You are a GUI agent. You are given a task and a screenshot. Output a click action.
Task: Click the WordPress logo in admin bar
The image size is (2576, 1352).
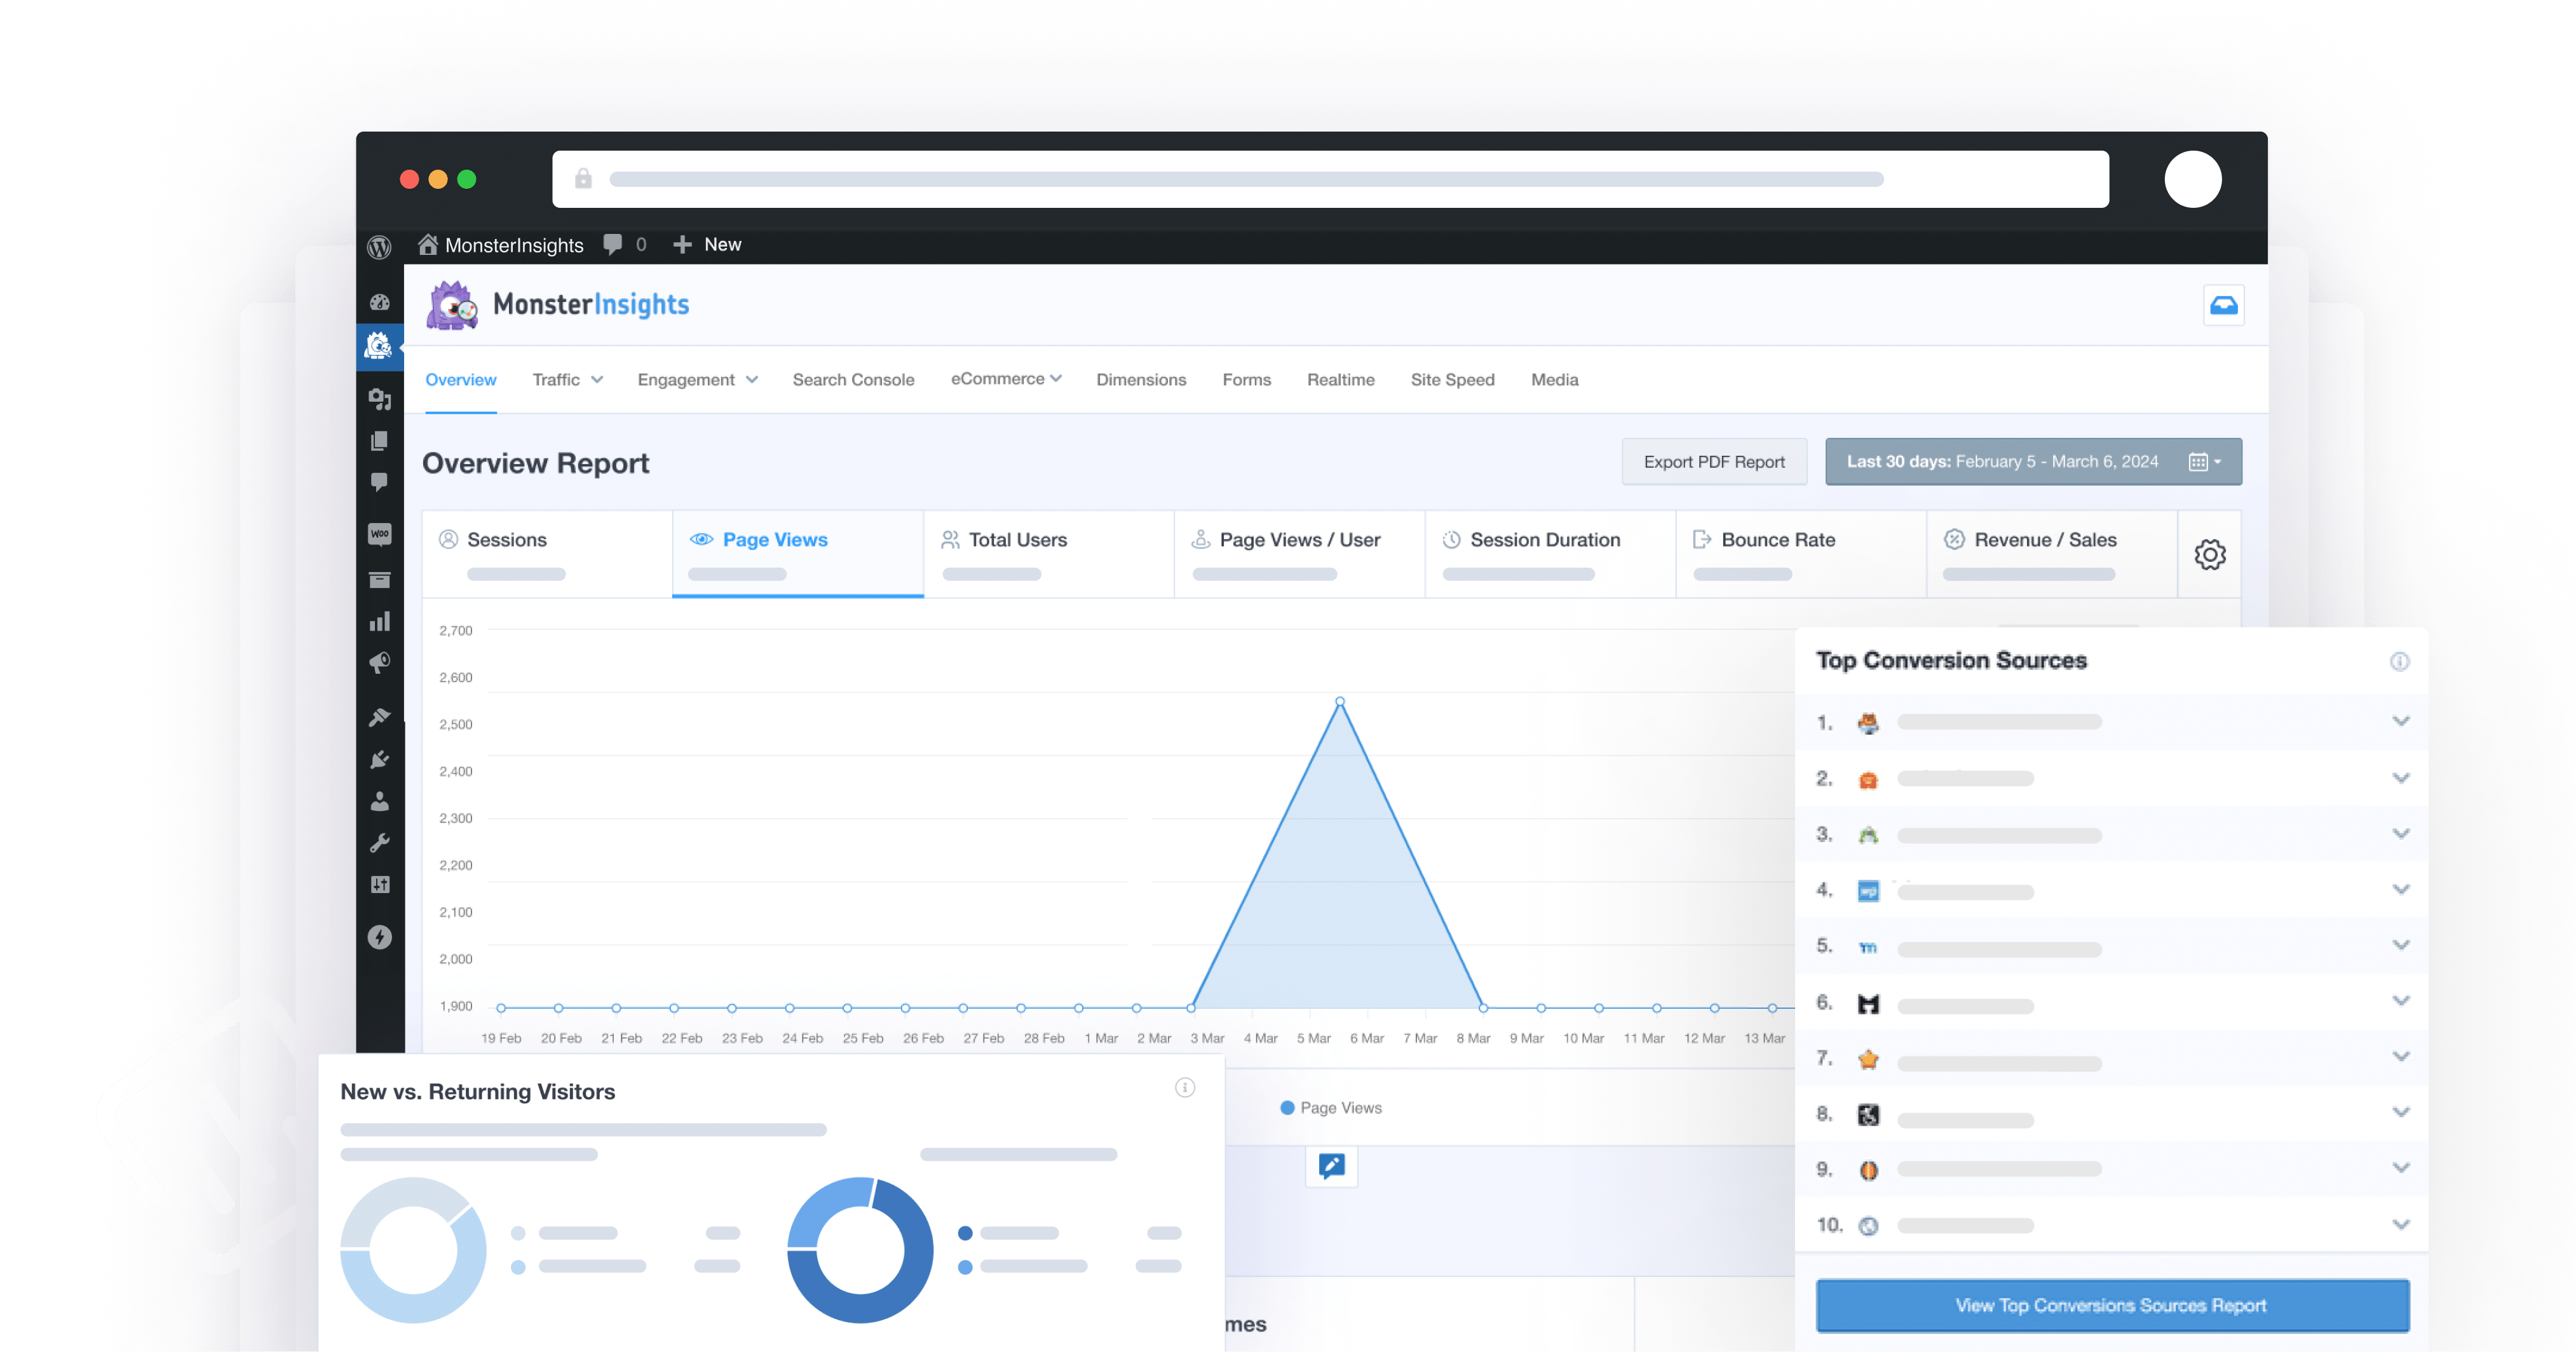coord(379,246)
